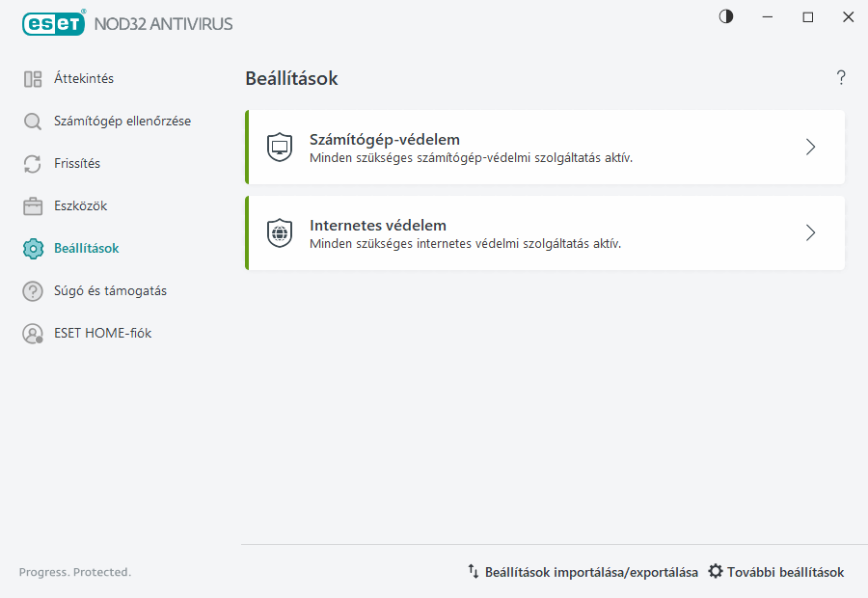Click the Internetes védelem globe shield icon
This screenshot has height=598, width=868.
(x=279, y=232)
